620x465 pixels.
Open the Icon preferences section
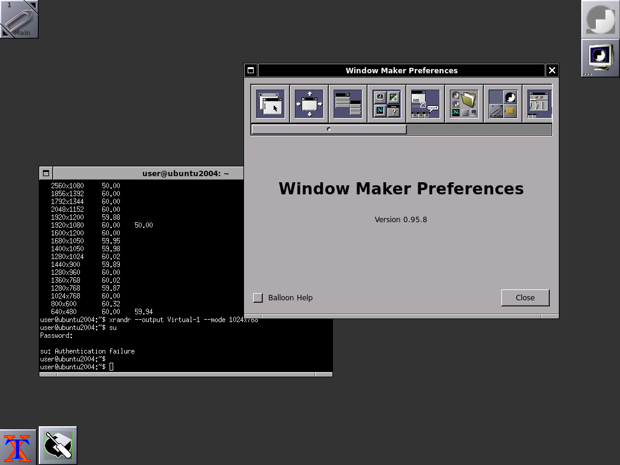(x=387, y=104)
